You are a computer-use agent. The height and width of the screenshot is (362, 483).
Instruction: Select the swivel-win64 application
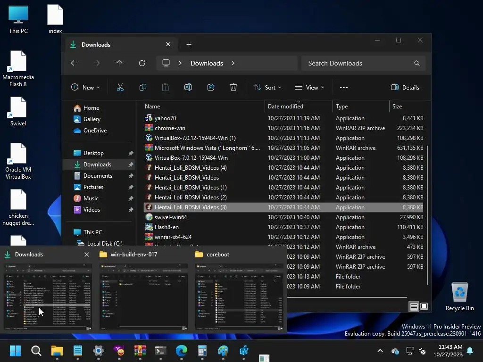pyautogui.click(x=283, y=217)
